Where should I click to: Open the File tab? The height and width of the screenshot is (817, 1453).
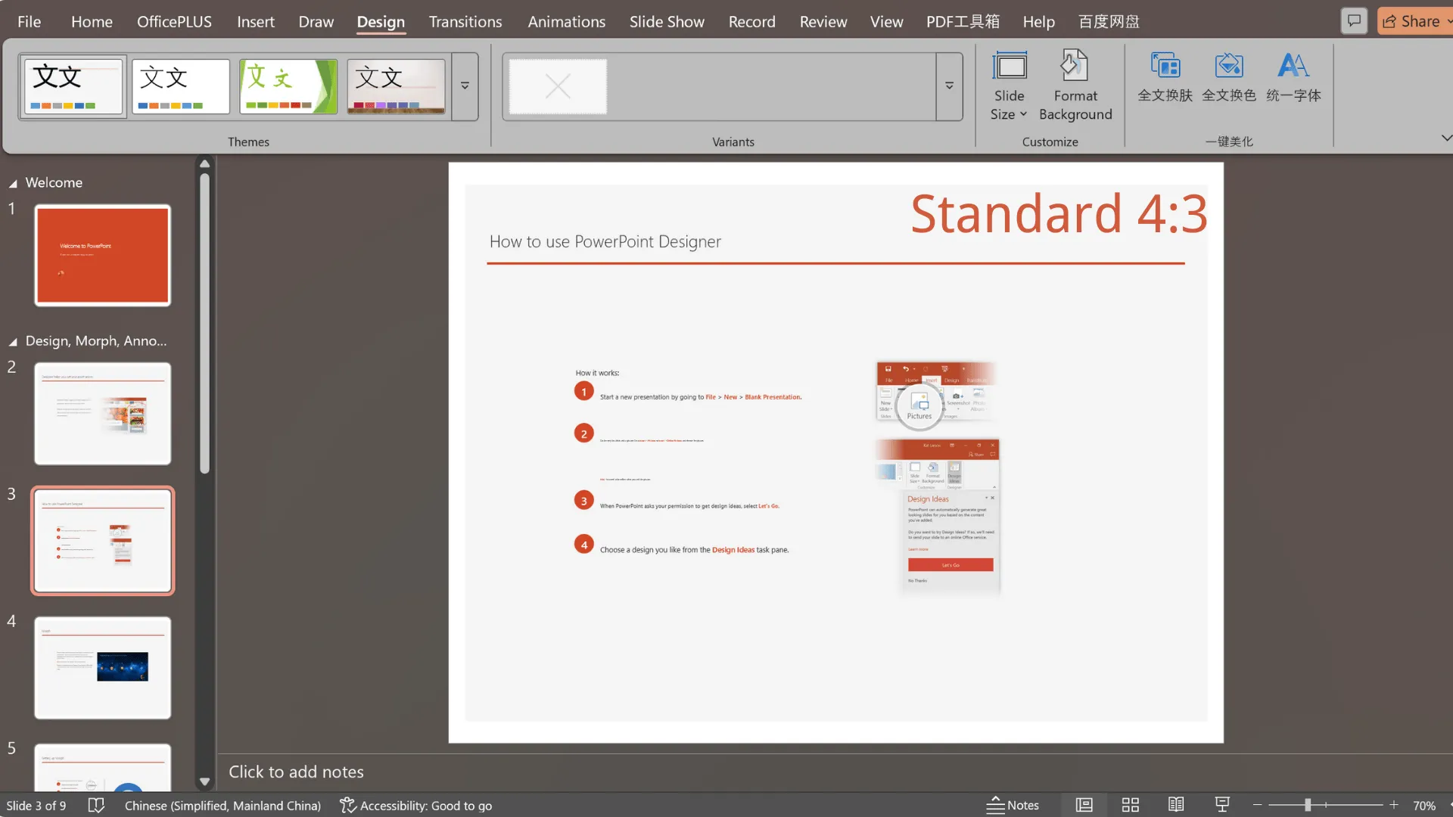point(29,21)
